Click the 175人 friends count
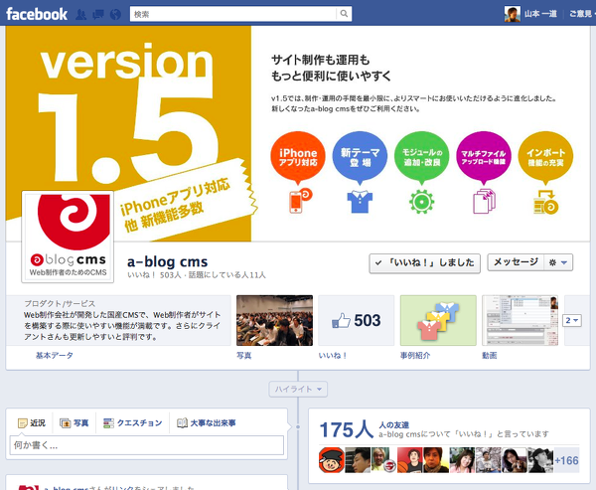 point(347,430)
